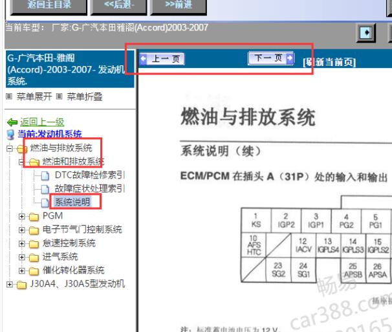Click 燃油和排放系统 open folder icon

(x=34, y=162)
